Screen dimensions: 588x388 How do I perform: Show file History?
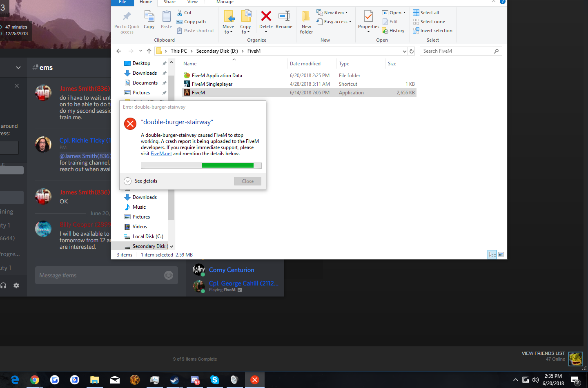coord(393,31)
